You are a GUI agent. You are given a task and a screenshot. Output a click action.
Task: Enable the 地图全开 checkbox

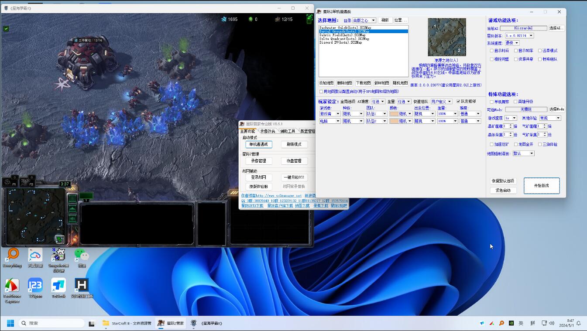[516, 144]
